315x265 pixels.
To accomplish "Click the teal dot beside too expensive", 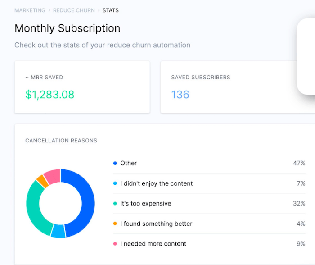I will click(x=115, y=203).
